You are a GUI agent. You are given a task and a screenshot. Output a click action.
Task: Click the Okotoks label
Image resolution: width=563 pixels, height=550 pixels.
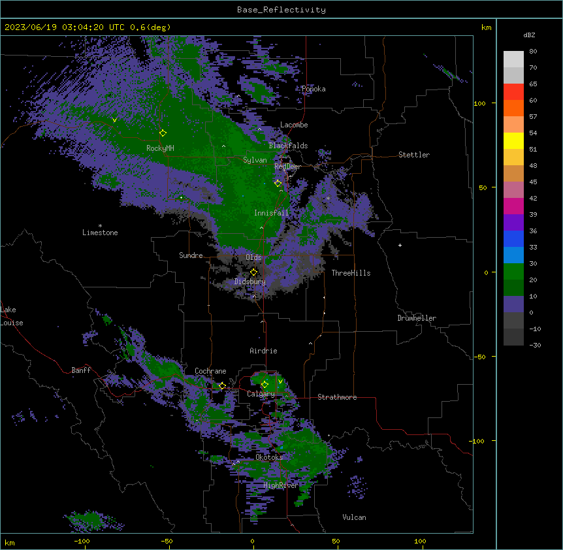269,457
